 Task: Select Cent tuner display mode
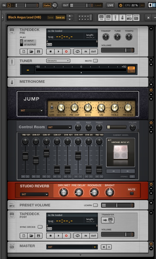coord(131,68)
